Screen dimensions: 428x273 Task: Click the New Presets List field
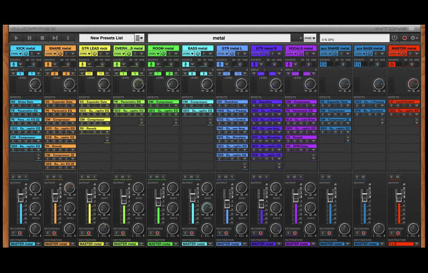(x=106, y=38)
